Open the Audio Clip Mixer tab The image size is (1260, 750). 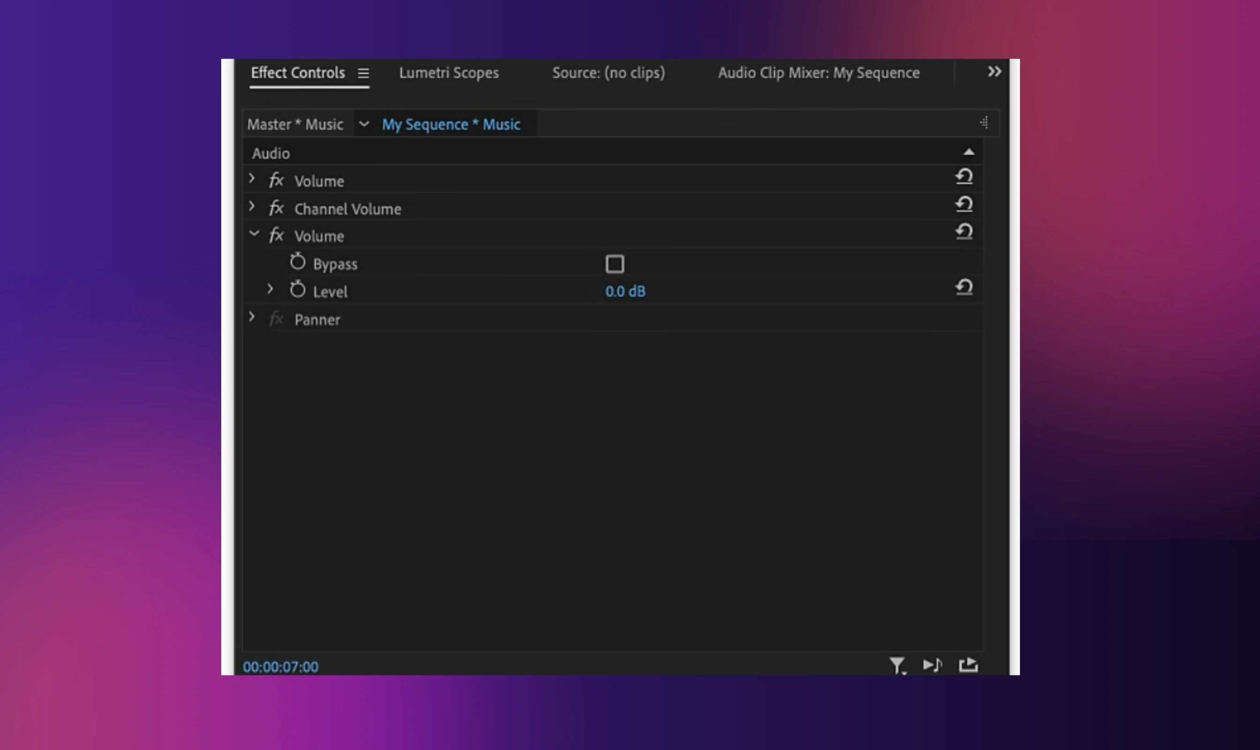[x=818, y=73]
